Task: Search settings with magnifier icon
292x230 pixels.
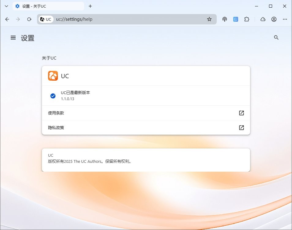Action: [x=276, y=38]
